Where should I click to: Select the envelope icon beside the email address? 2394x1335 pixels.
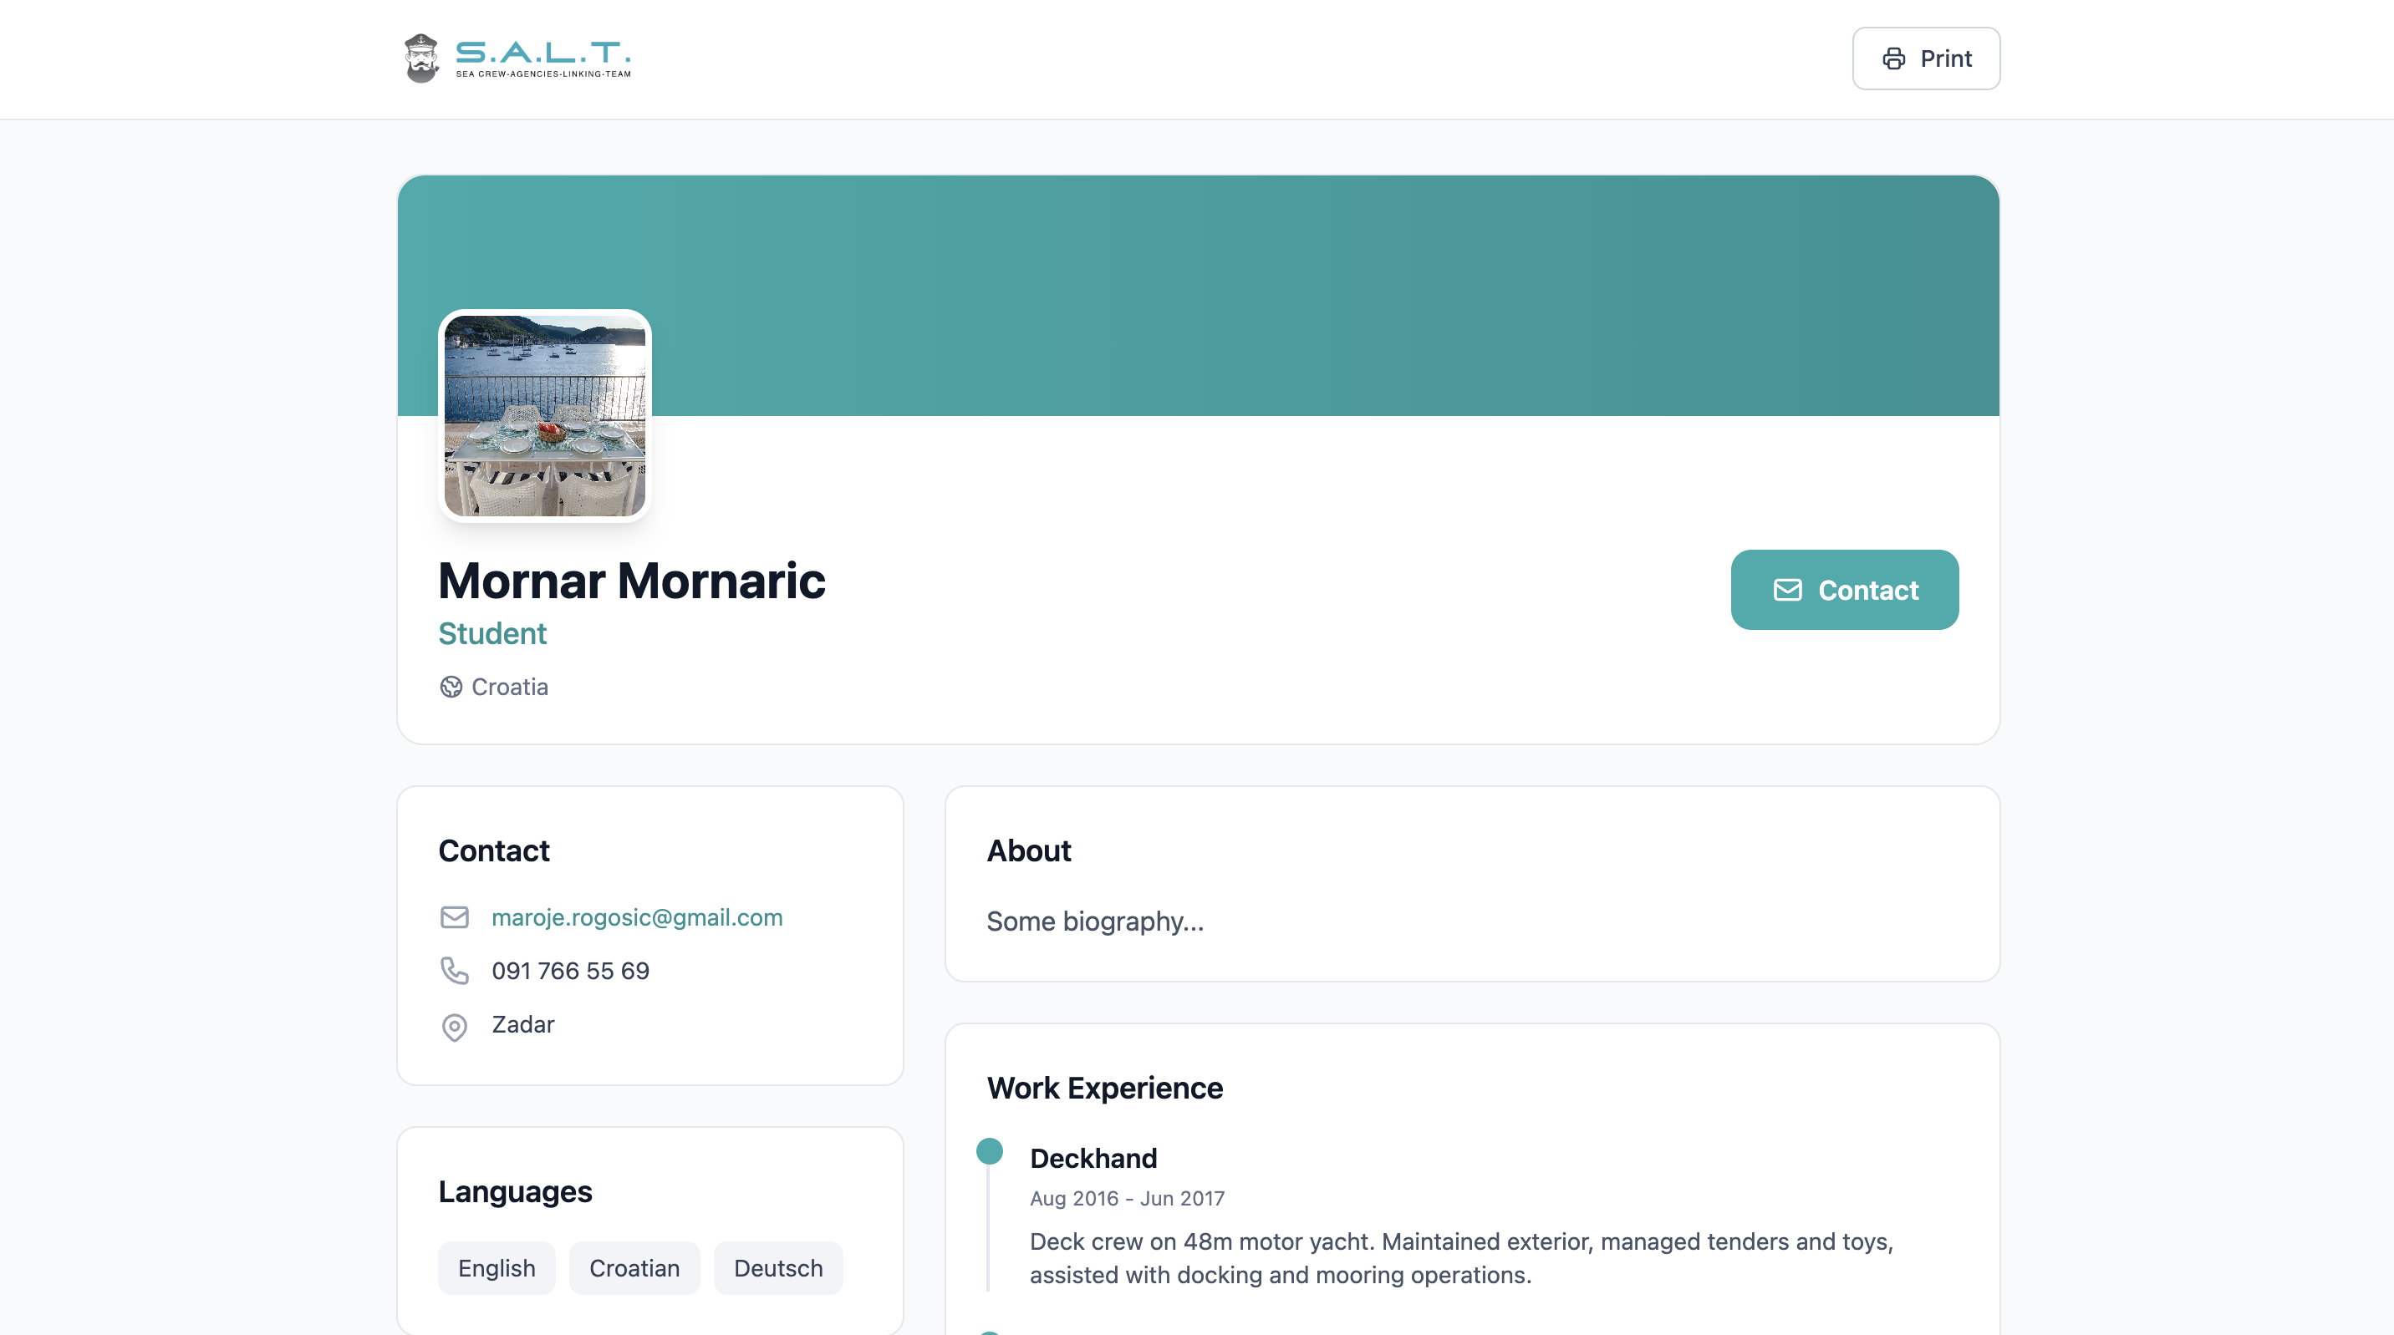(455, 917)
